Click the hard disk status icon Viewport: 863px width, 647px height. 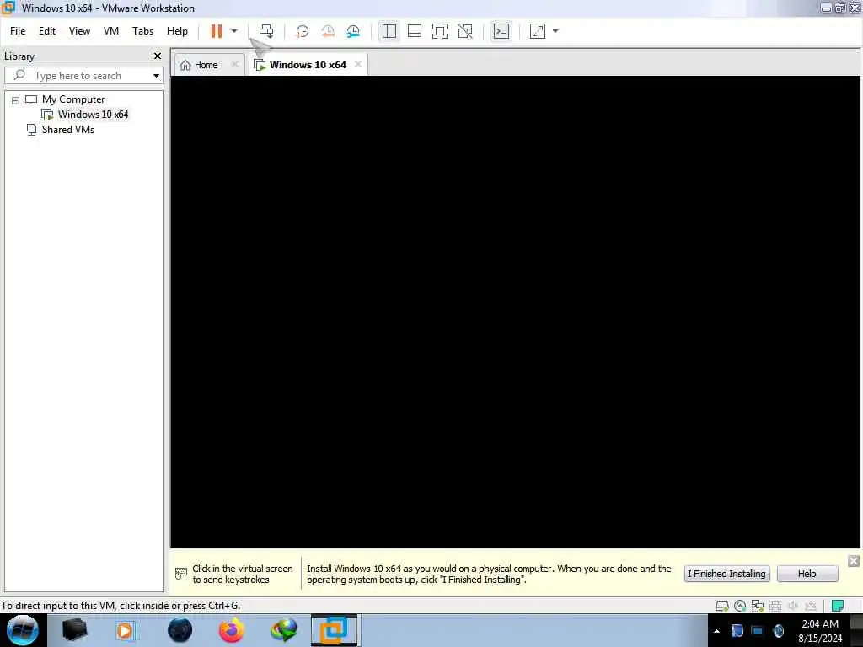point(721,607)
